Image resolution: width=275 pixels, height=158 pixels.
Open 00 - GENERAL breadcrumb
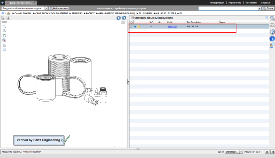click(145, 13)
